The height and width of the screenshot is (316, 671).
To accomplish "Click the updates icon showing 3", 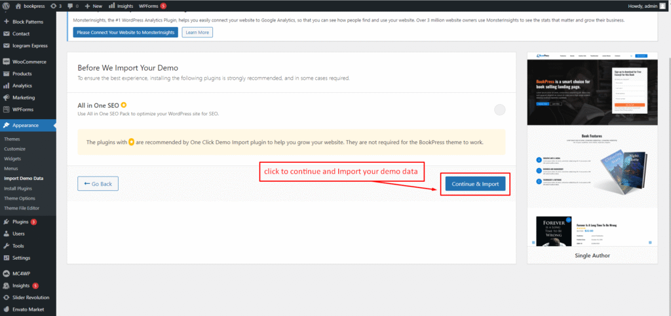I will click(53, 6).
